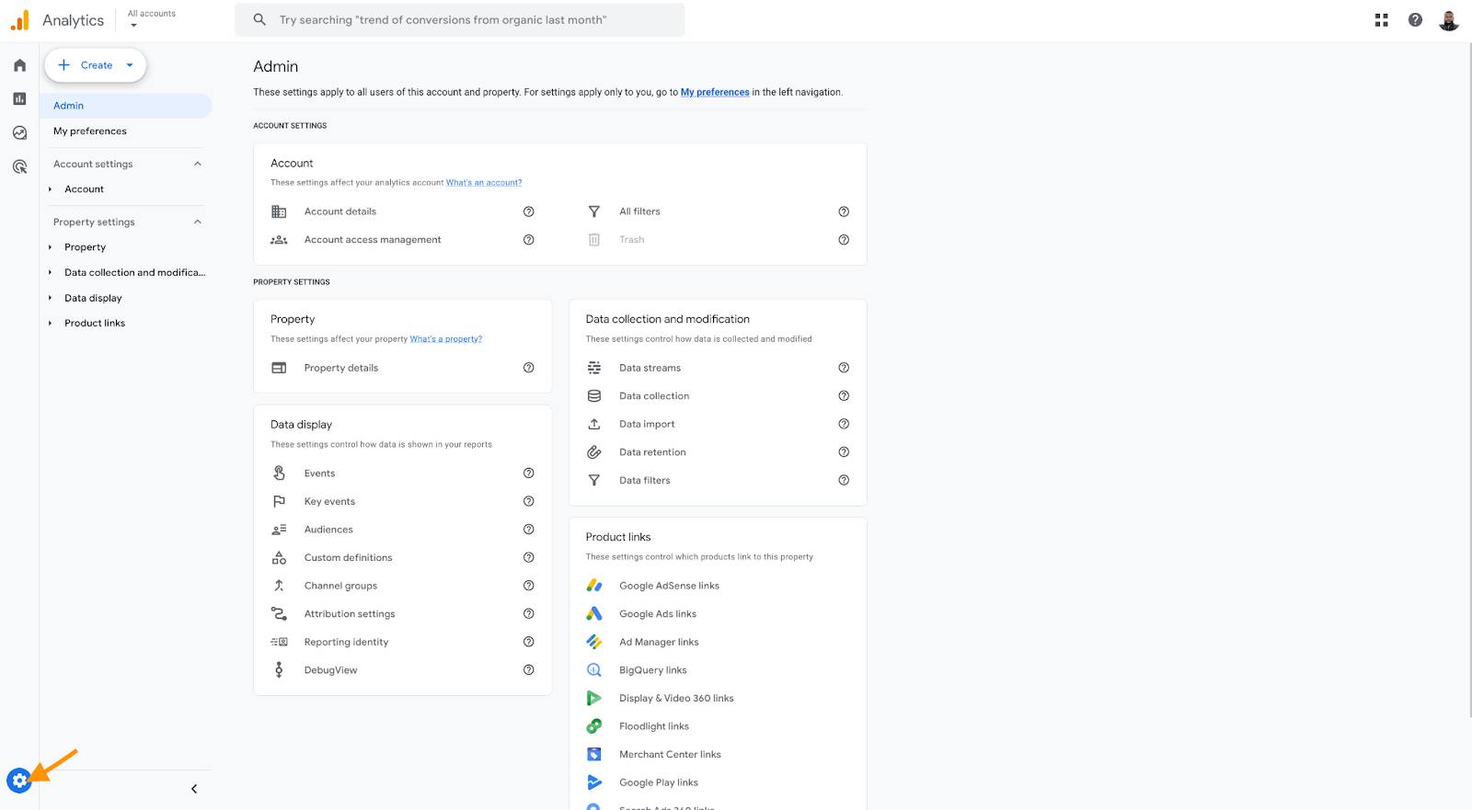Click the BigQuery links logo icon

click(594, 670)
